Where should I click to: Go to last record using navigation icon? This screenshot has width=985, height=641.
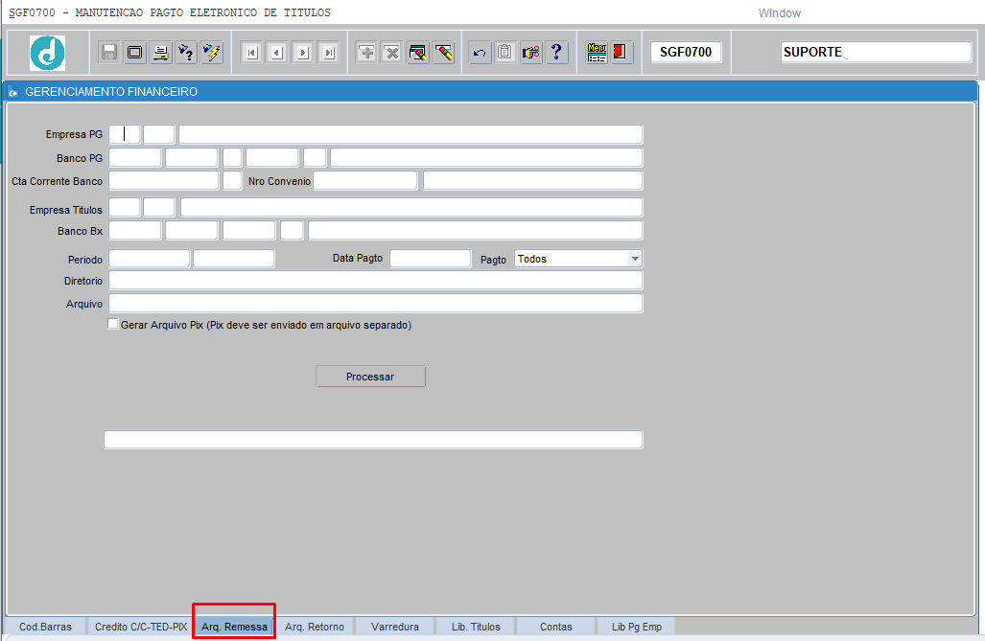click(x=329, y=53)
